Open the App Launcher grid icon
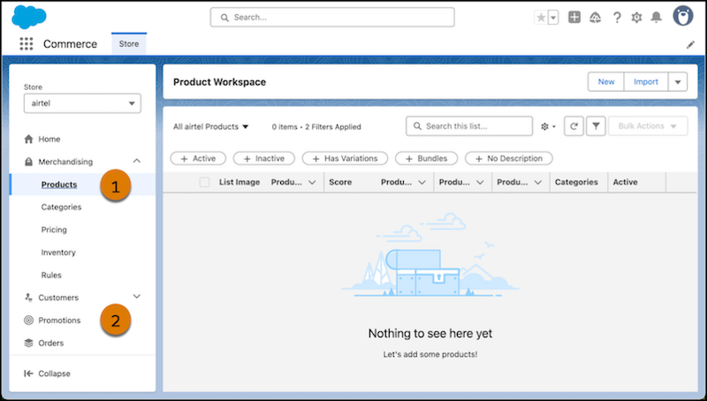Screen dimensions: 707x401 click(x=27, y=43)
